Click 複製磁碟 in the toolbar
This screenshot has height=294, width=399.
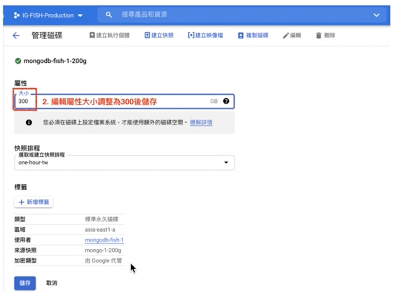(253, 35)
